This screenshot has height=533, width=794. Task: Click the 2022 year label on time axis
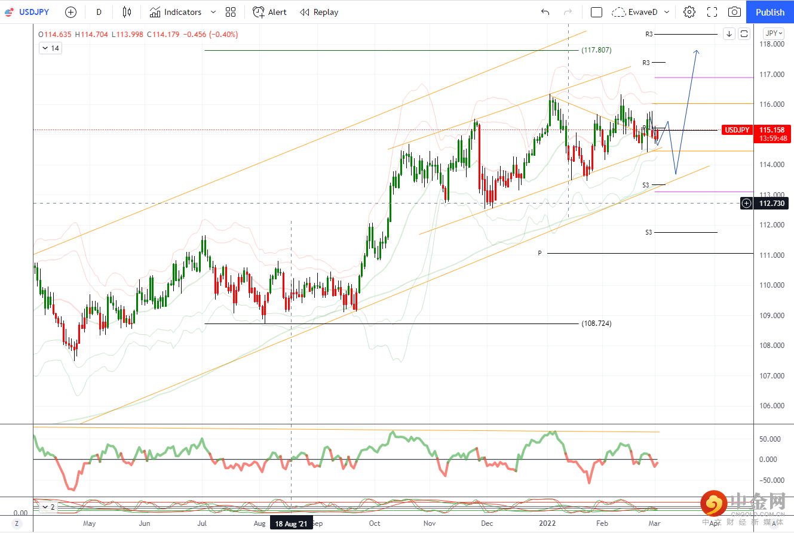click(548, 523)
